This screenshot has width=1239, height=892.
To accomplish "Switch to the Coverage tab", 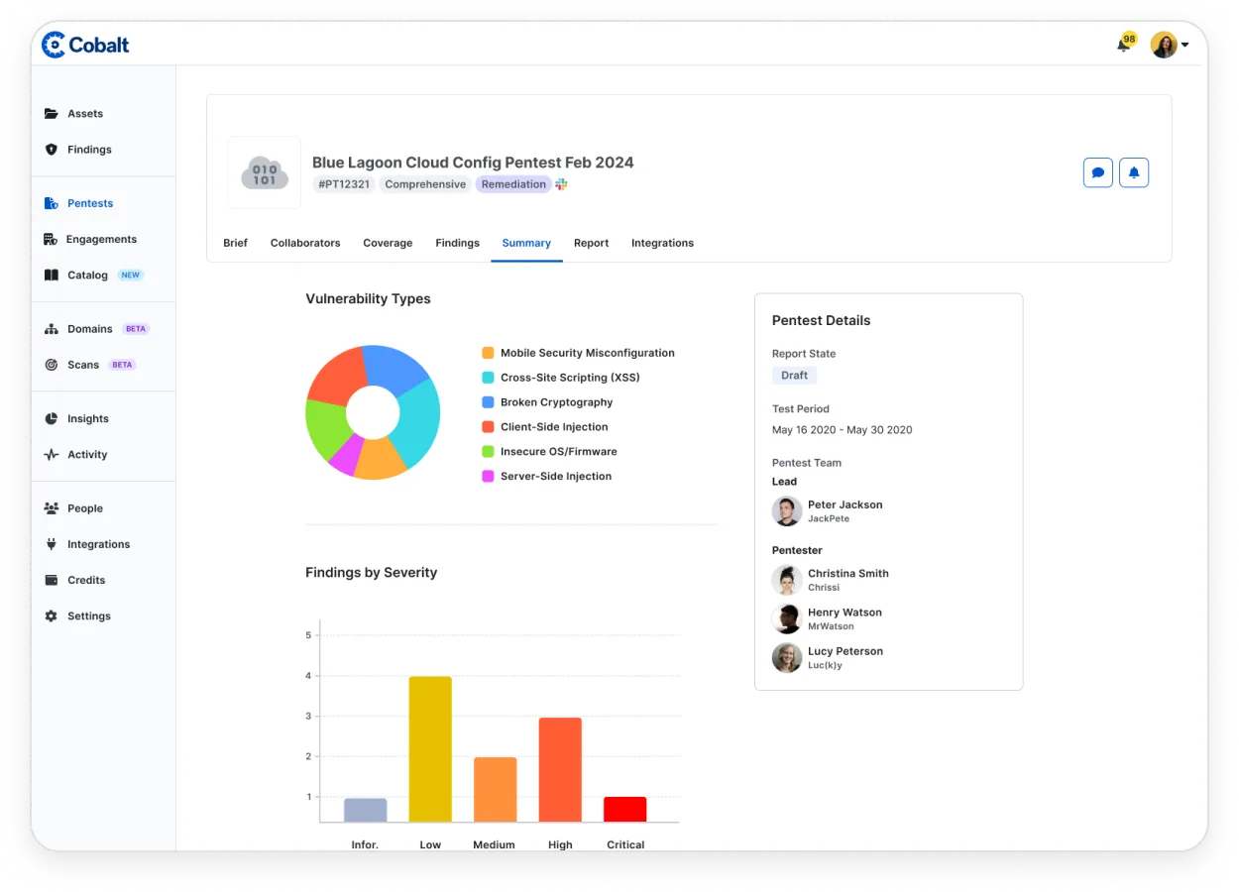I will (x=388, y=243).
